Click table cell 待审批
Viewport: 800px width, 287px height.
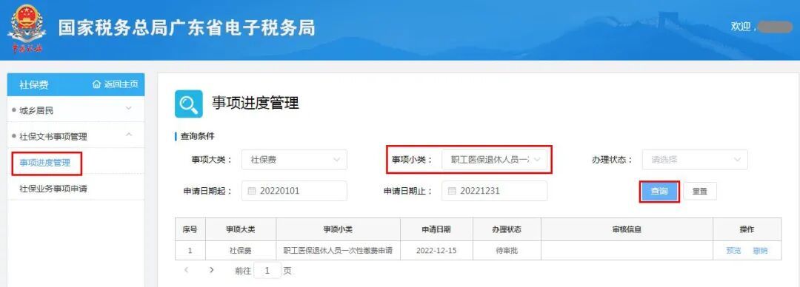[x=507, y=250]
